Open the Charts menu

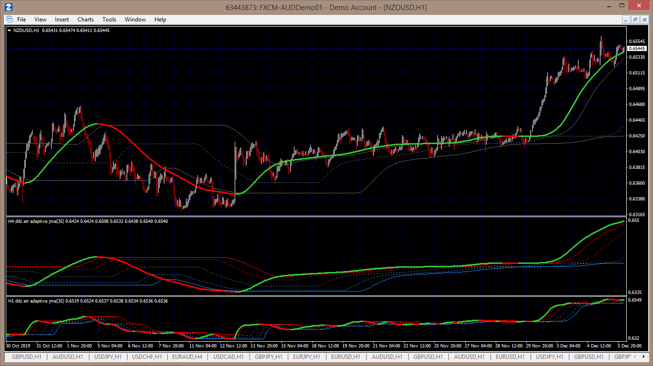86,20
